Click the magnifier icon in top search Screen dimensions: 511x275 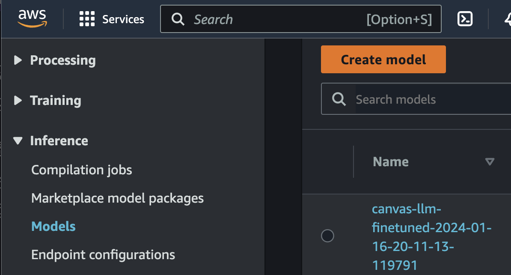(x=178, y=19)
